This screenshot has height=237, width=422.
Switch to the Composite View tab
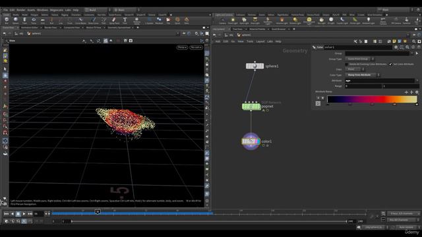click(x=72, y=28)
